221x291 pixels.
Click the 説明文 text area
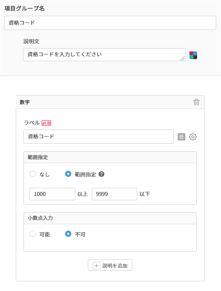[104, 55]
